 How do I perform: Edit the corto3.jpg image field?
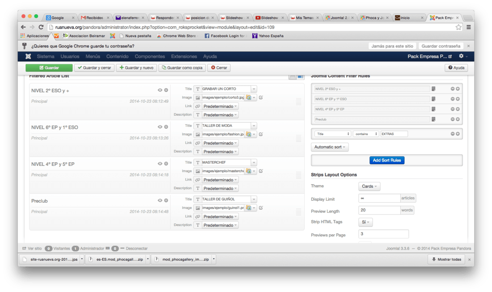[x=261, y=97]
